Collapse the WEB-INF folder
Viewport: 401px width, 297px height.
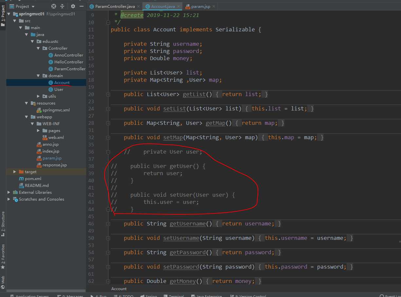pos(32,124)
